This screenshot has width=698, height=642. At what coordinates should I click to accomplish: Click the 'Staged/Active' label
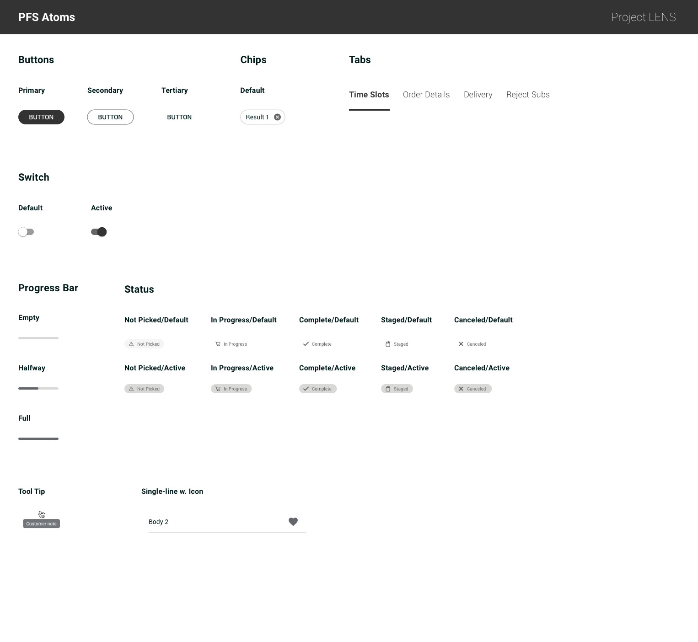pos(405,368)
